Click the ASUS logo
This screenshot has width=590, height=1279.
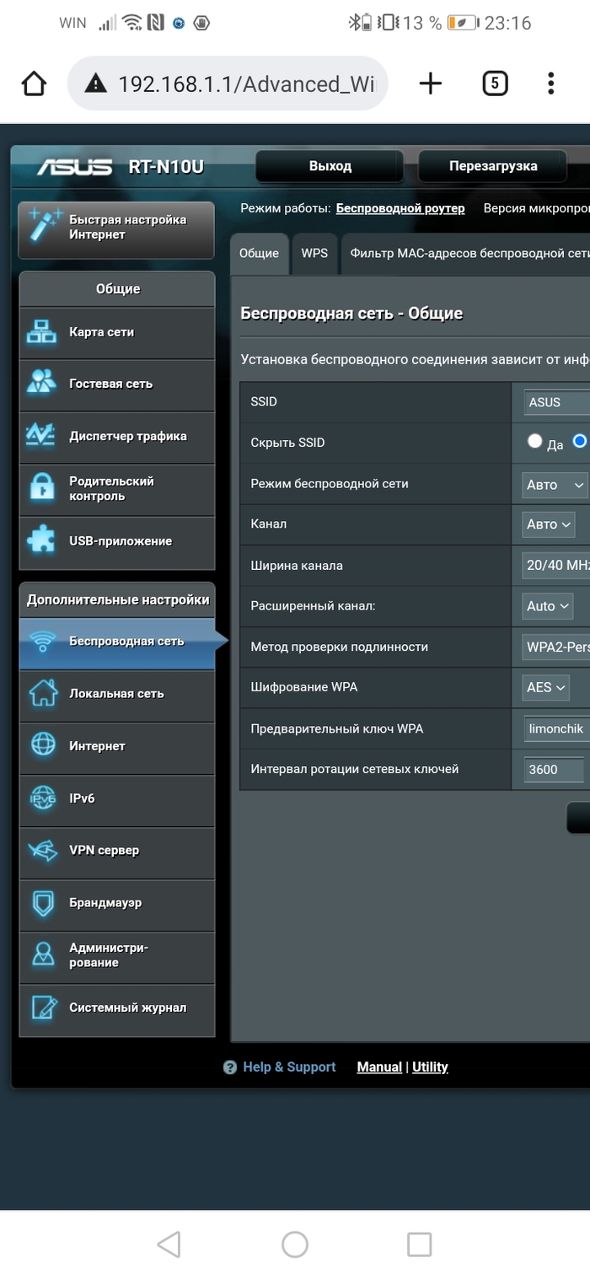coord(75,167)
